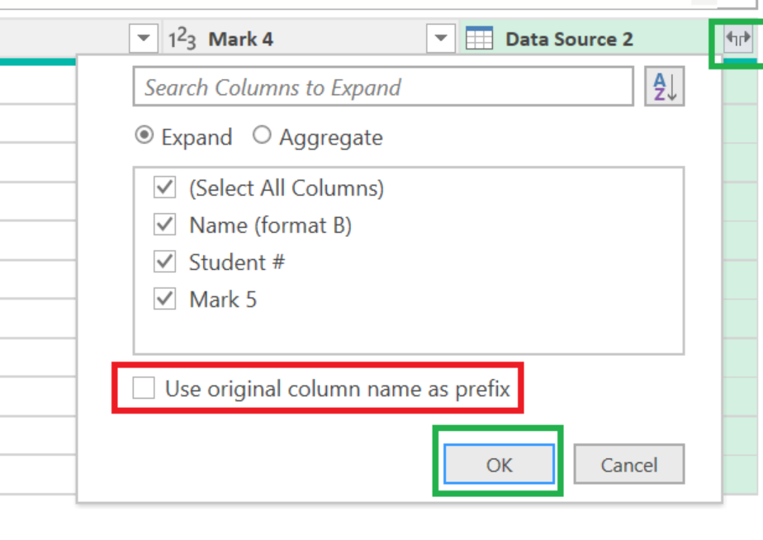
Task: Click the 123 data type icon of Mark 4
Action: 182,39
